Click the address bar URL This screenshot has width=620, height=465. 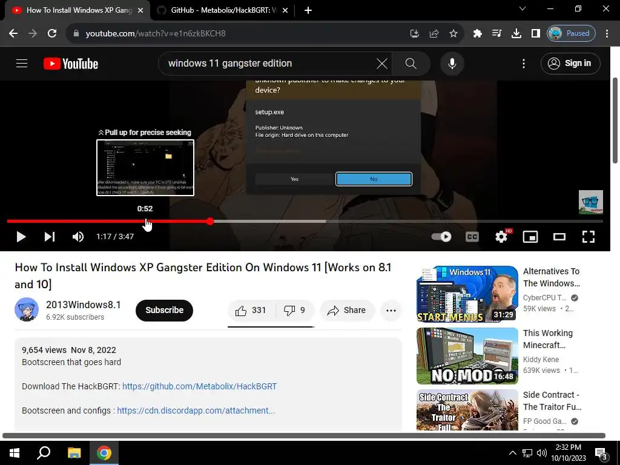point(156,33)
